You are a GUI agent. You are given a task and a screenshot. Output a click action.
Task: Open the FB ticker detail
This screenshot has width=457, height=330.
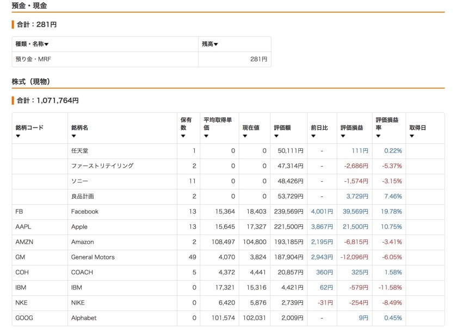tap(19, 212)
